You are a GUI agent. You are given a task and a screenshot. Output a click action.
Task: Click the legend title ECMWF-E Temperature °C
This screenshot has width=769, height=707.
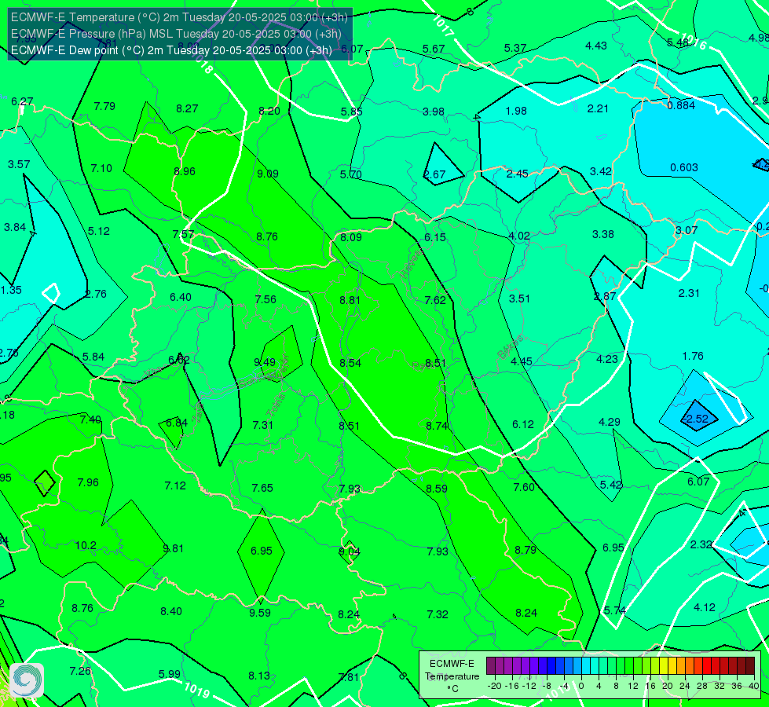pos(452,676)
